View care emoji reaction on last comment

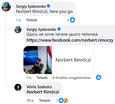66,100
